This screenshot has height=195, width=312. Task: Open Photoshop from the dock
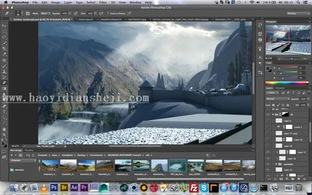pyautogui.click(x=54, y=187)
